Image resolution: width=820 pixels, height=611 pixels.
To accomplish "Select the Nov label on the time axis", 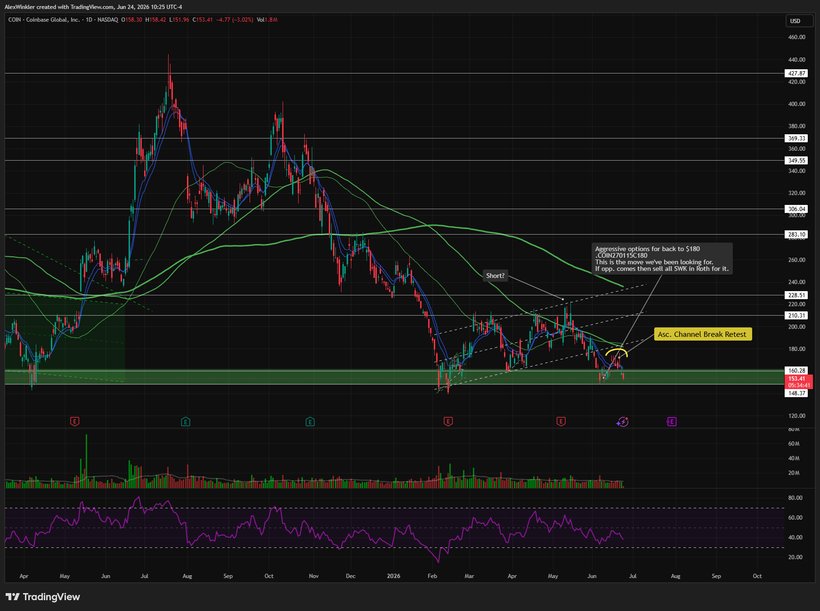I will tap(314, 576).
